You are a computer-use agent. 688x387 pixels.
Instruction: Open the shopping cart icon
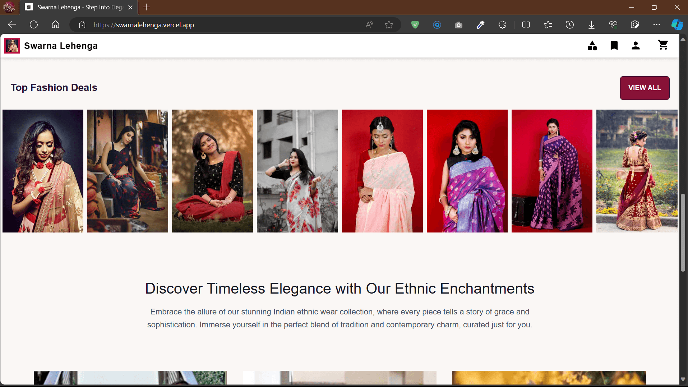(x=663, y=45)
